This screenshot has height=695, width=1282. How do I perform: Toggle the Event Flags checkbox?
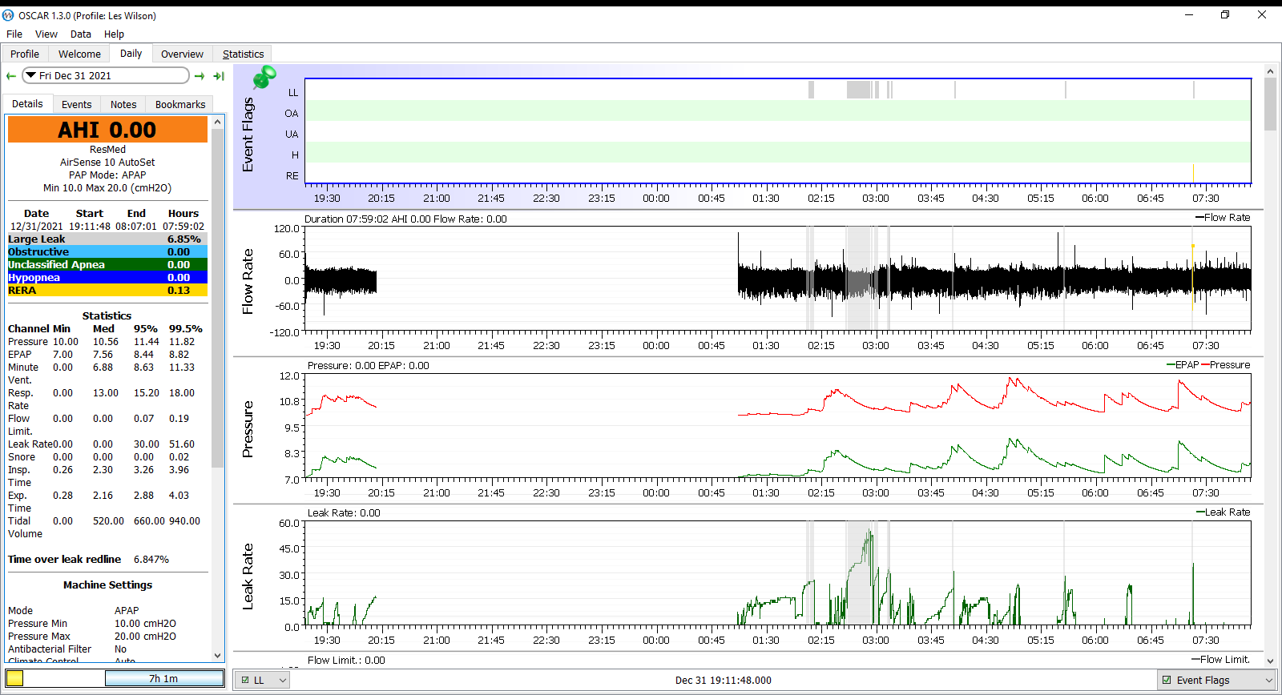1167,680
